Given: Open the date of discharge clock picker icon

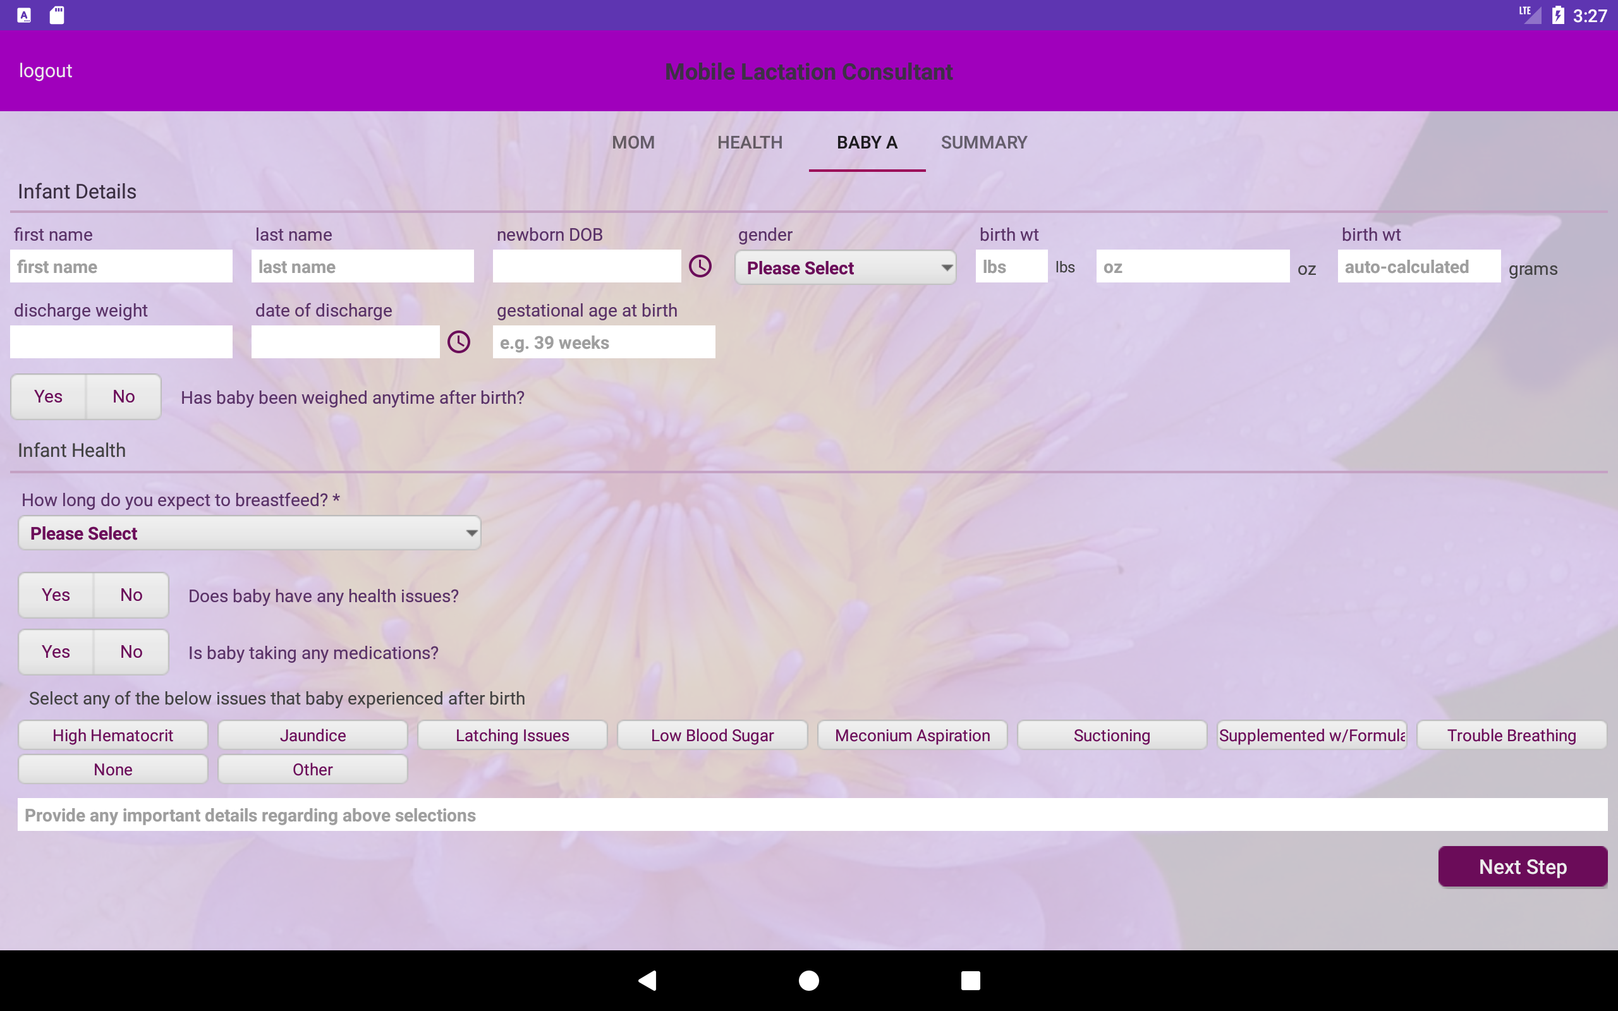Looking at the screenshot, I should (459, 342).
